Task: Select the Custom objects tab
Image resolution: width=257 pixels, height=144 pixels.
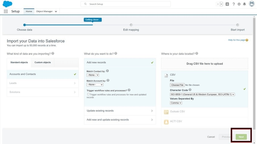Action: point(43,62)
